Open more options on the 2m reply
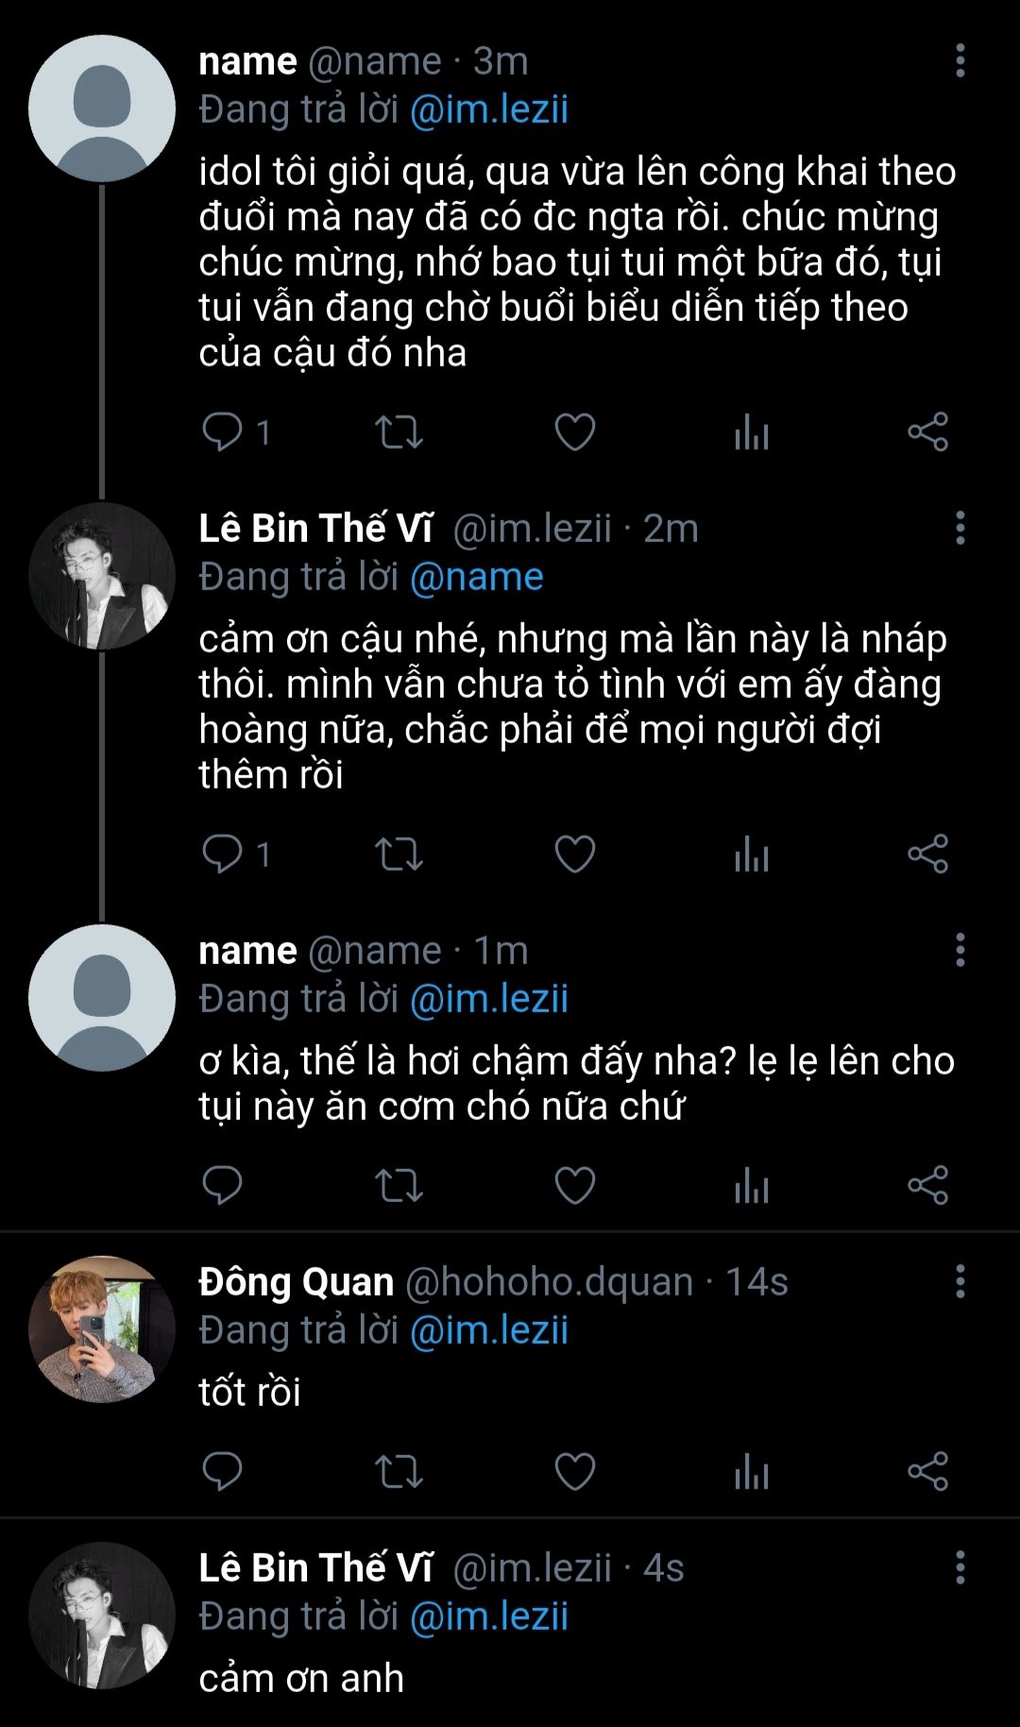Viewport: 1020px width, 1727px height. coord(960,528)
